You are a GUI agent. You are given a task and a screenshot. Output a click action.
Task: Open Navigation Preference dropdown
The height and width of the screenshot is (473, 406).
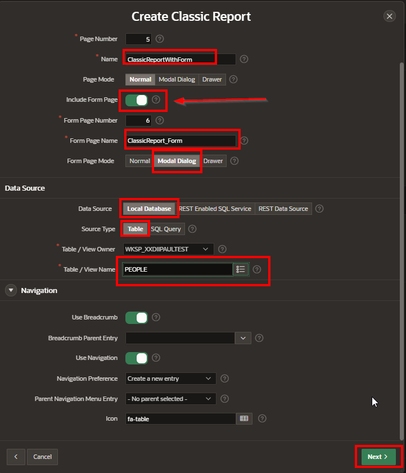pos(171,379)
